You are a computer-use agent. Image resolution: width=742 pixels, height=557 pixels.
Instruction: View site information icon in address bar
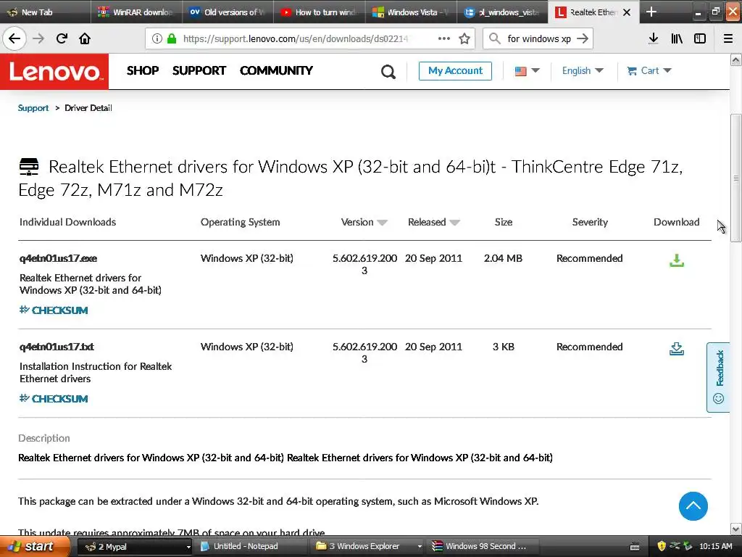click(157, 39)
